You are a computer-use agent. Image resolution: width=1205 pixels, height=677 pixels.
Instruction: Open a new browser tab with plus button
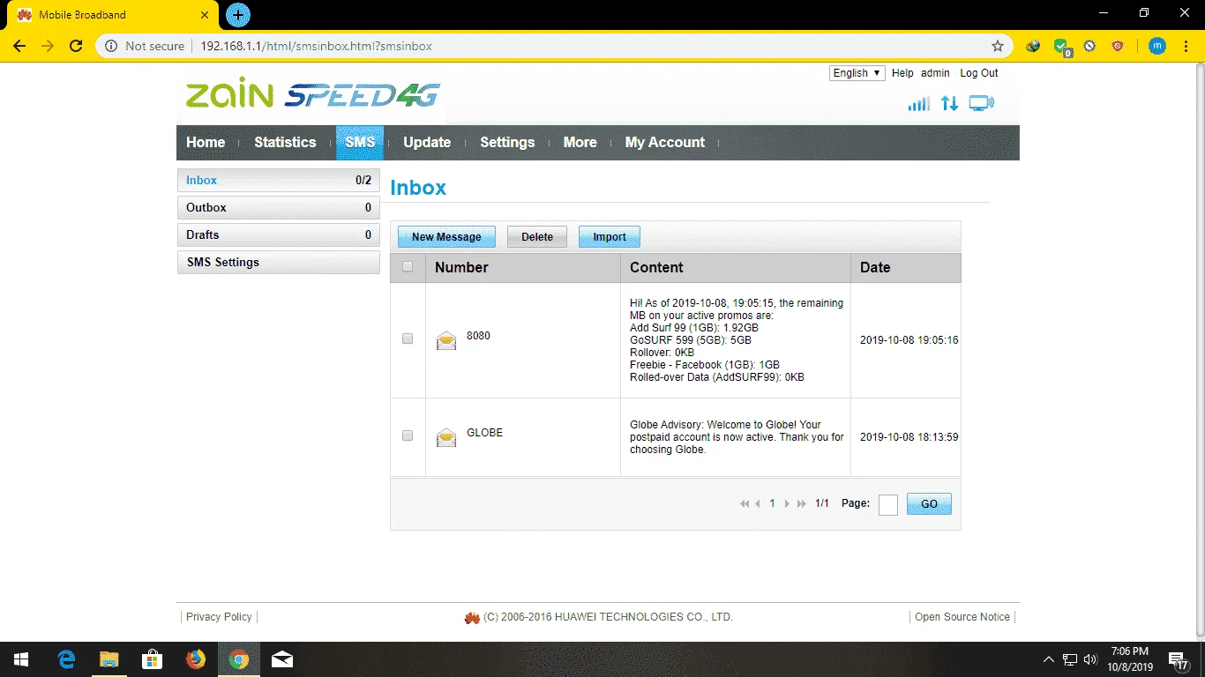click(x=238, y=15)
